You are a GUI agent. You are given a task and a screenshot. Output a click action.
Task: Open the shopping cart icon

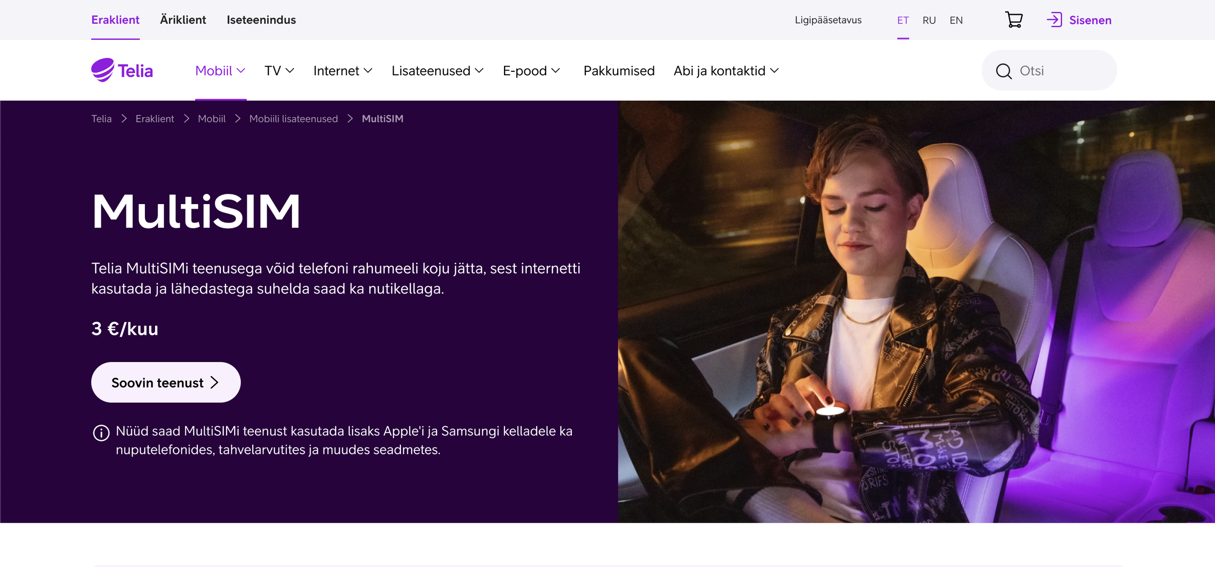[1013, 20]
